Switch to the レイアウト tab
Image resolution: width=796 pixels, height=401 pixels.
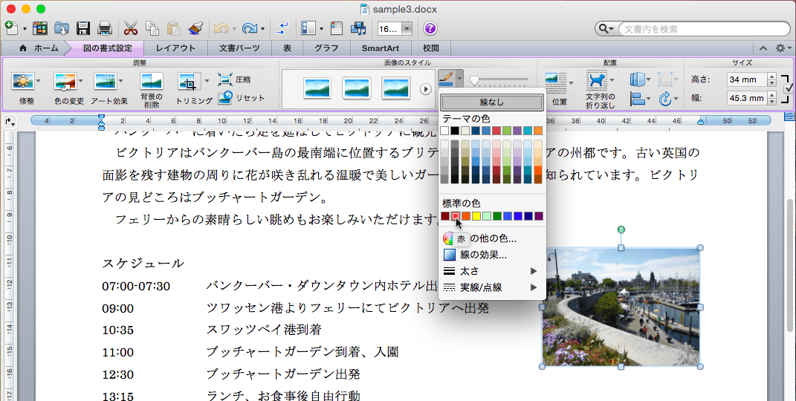pos(175,48)
